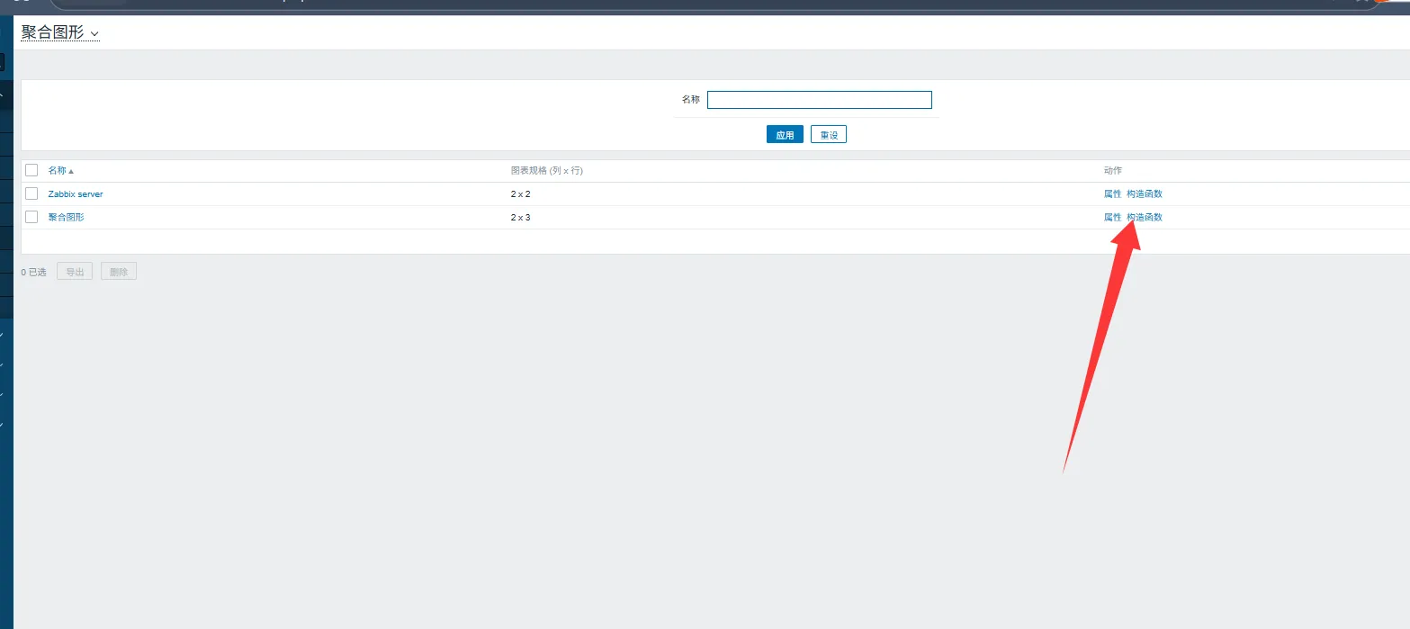
Task: Check the 聚合图形 row checkbox
Action: [31, 217]
